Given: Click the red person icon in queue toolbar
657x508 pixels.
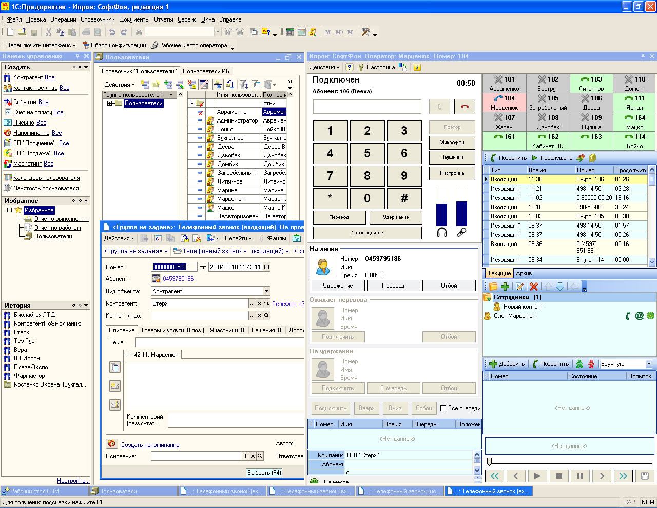Looking at the screenshot, I should point(591,364).
